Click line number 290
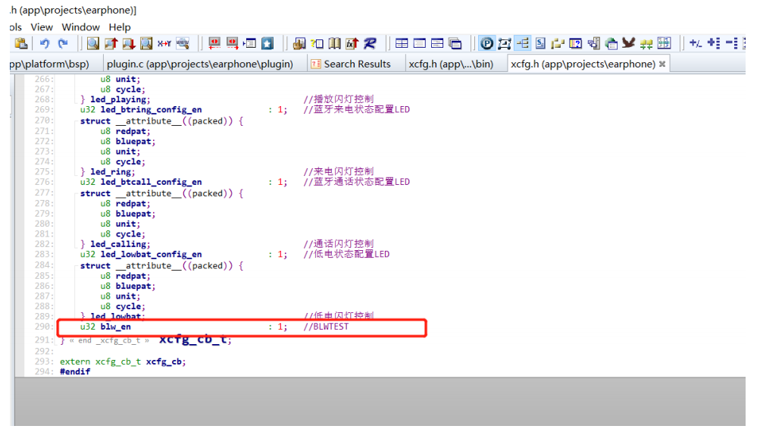Image resolution: width=760 pixels, height=429 pixels. coord(44,327)
